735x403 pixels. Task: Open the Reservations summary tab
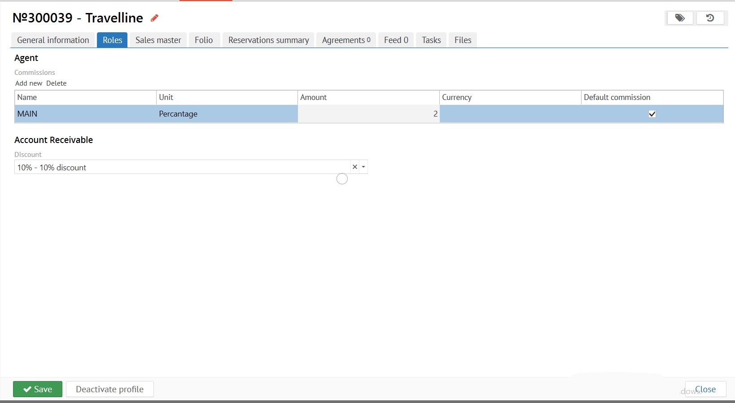coord(268,40)
